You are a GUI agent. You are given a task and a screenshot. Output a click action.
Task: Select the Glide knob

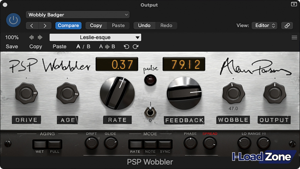coord(111,144)
